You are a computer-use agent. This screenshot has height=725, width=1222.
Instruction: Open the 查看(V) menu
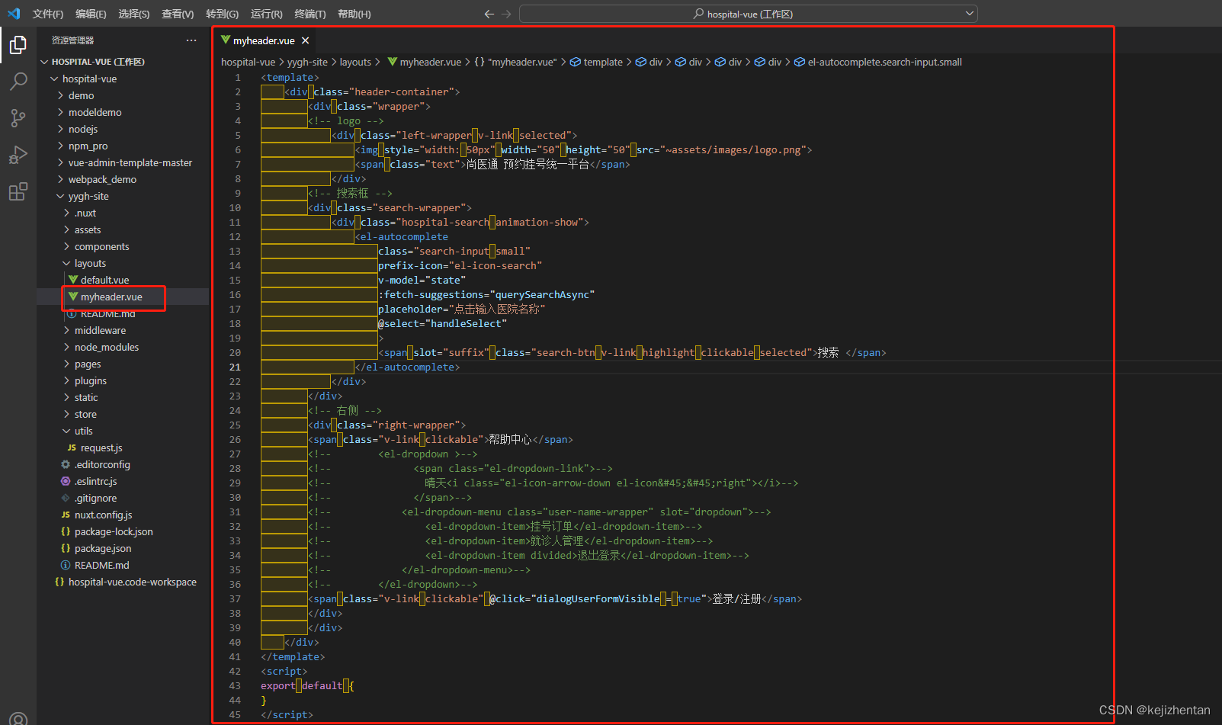(178, 14)
